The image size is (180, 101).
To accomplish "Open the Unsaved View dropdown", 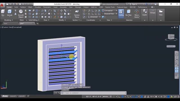I will (x=109, y=14).
